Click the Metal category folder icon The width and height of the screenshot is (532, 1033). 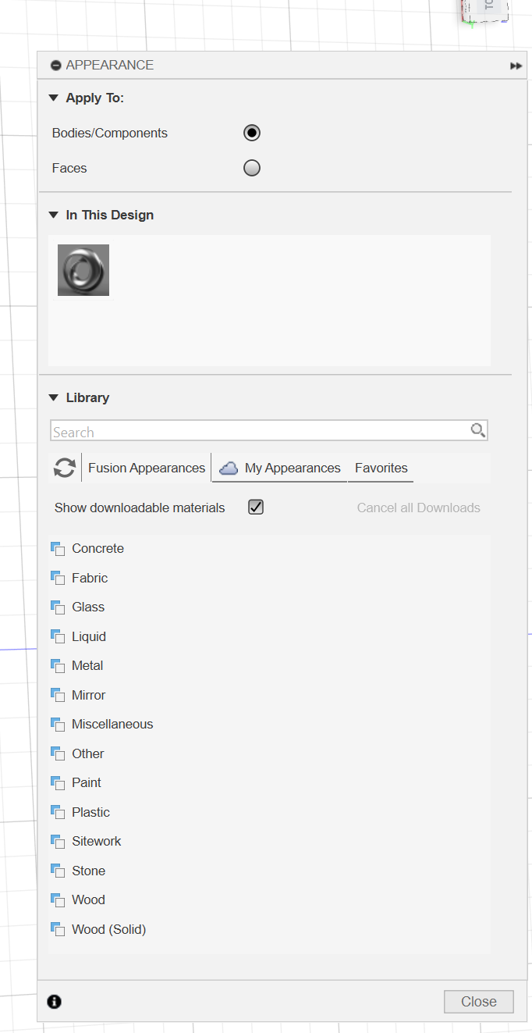click(x=58, y=666)
